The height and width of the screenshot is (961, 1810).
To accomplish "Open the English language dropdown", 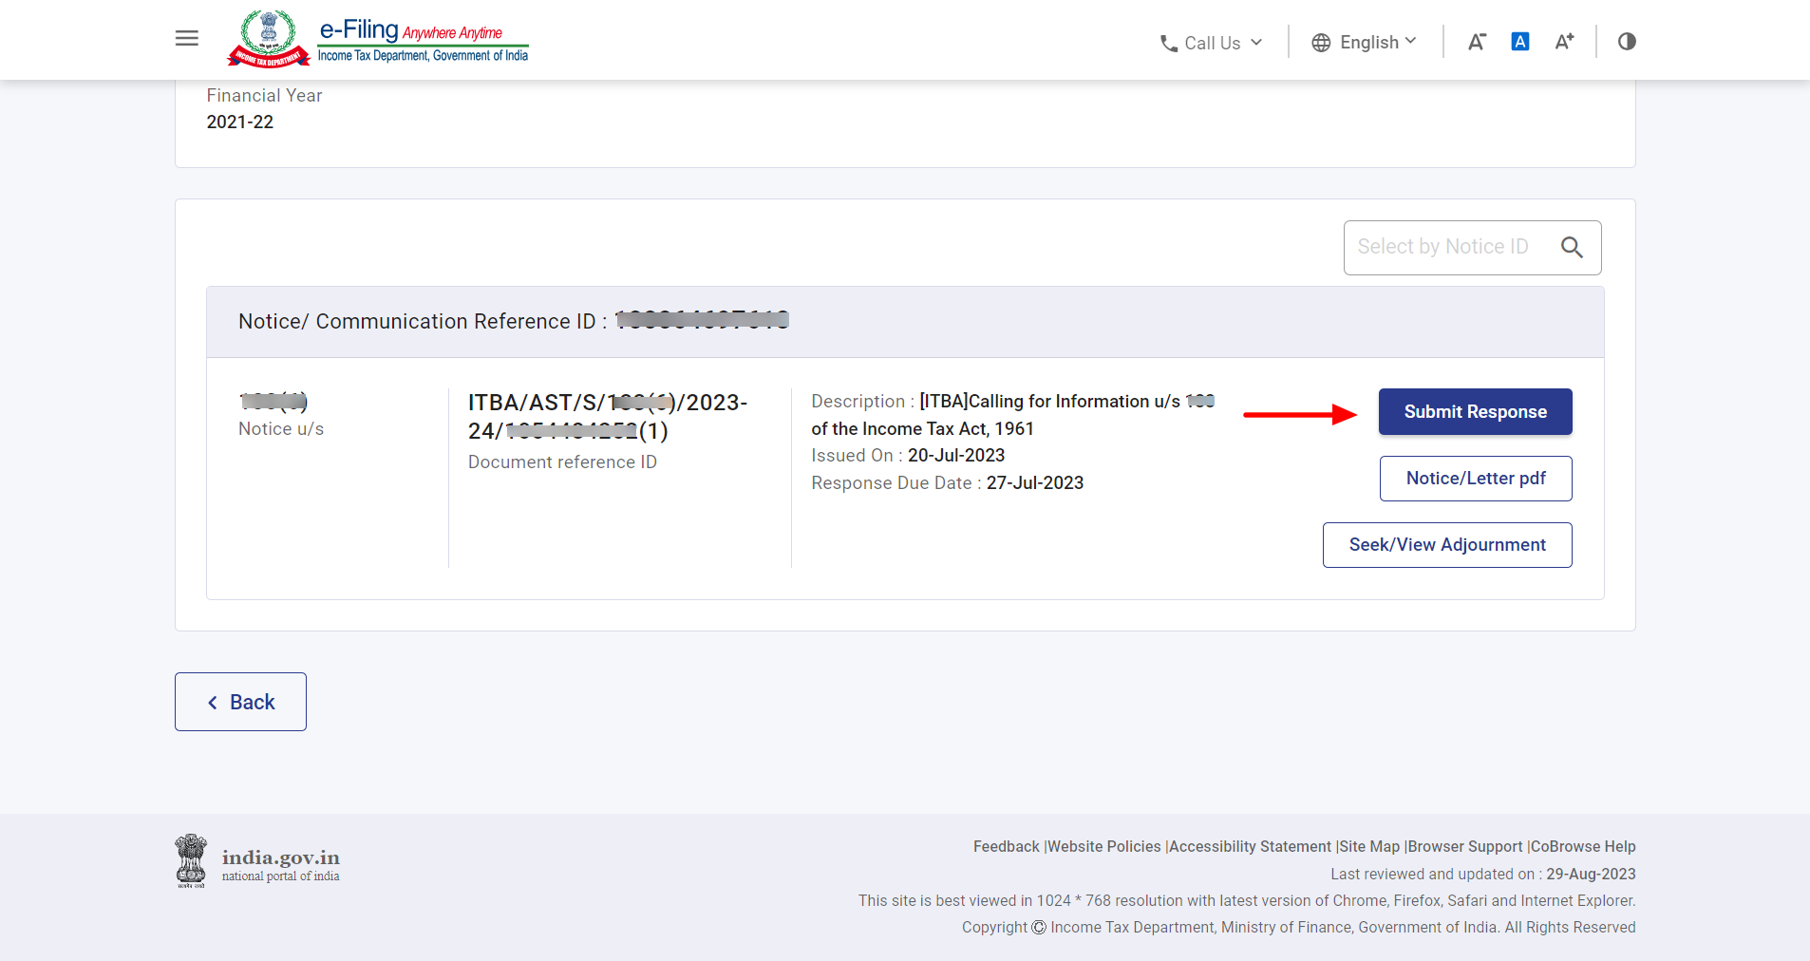I will pyautogui.click(x=1365, y=42).
